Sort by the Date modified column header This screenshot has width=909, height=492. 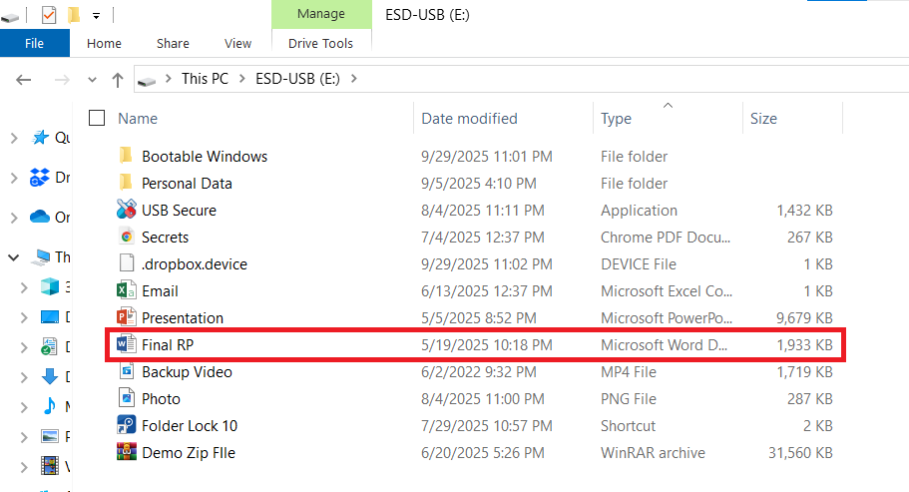[x=469, y=118]
